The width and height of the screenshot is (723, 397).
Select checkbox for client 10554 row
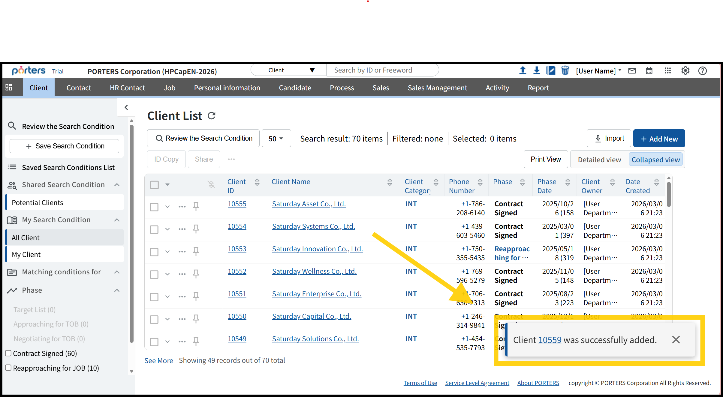click(154, 229)
